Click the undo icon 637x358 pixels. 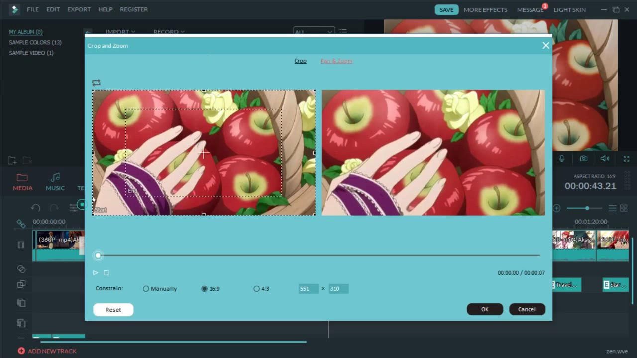click(x=35, y=208)
